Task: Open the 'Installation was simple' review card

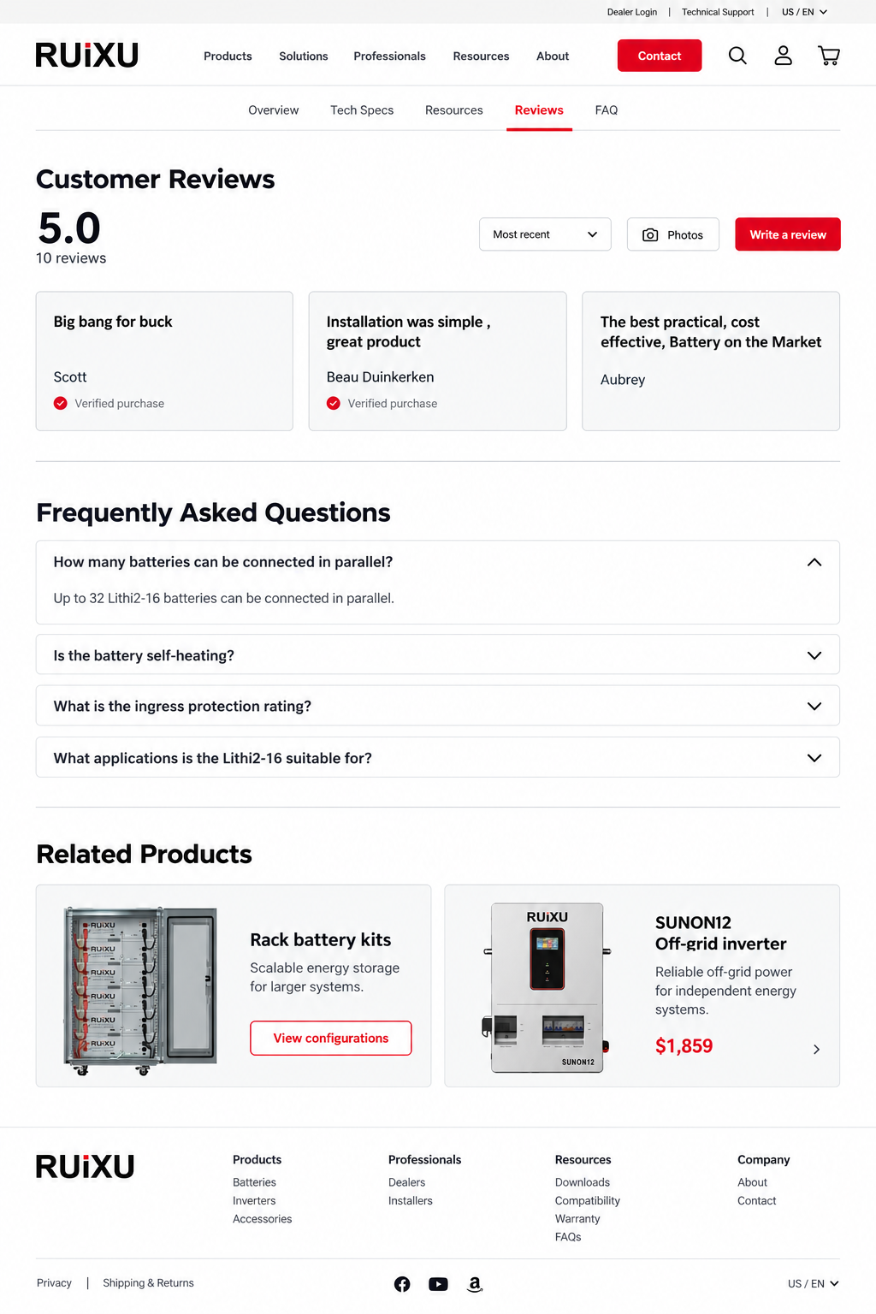Action: pyautogui.click(x=437, y=361)
